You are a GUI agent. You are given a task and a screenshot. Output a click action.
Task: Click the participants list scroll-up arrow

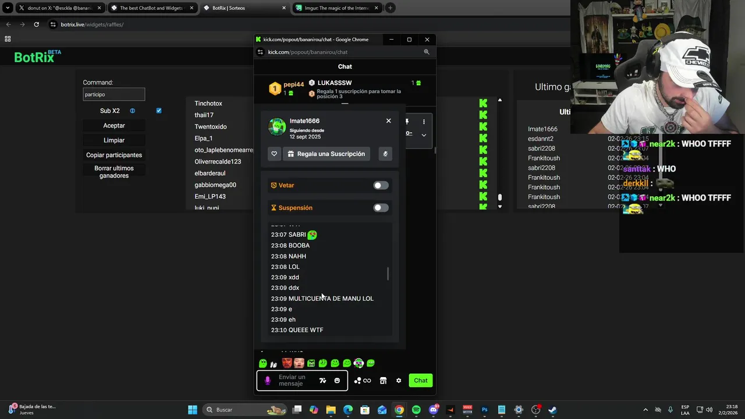coord(499,100)
